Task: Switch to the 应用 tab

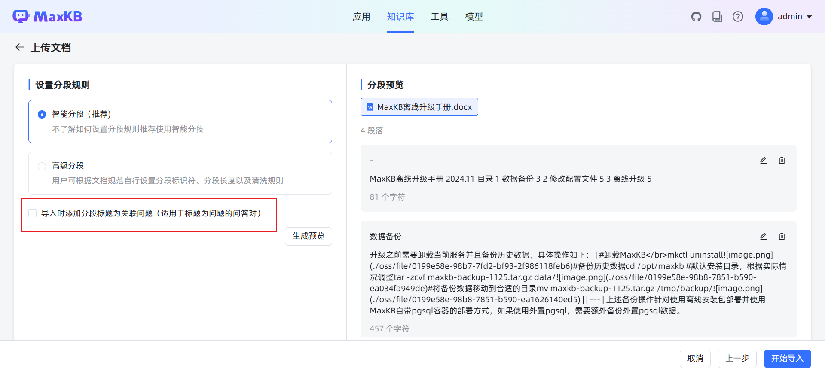Action: click(x=361, y=17)
